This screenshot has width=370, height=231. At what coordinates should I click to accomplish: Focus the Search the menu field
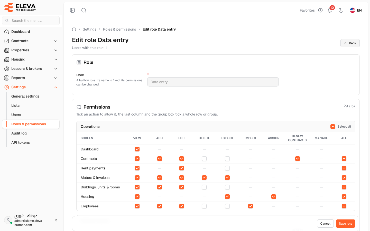click(x=31, y=21)
